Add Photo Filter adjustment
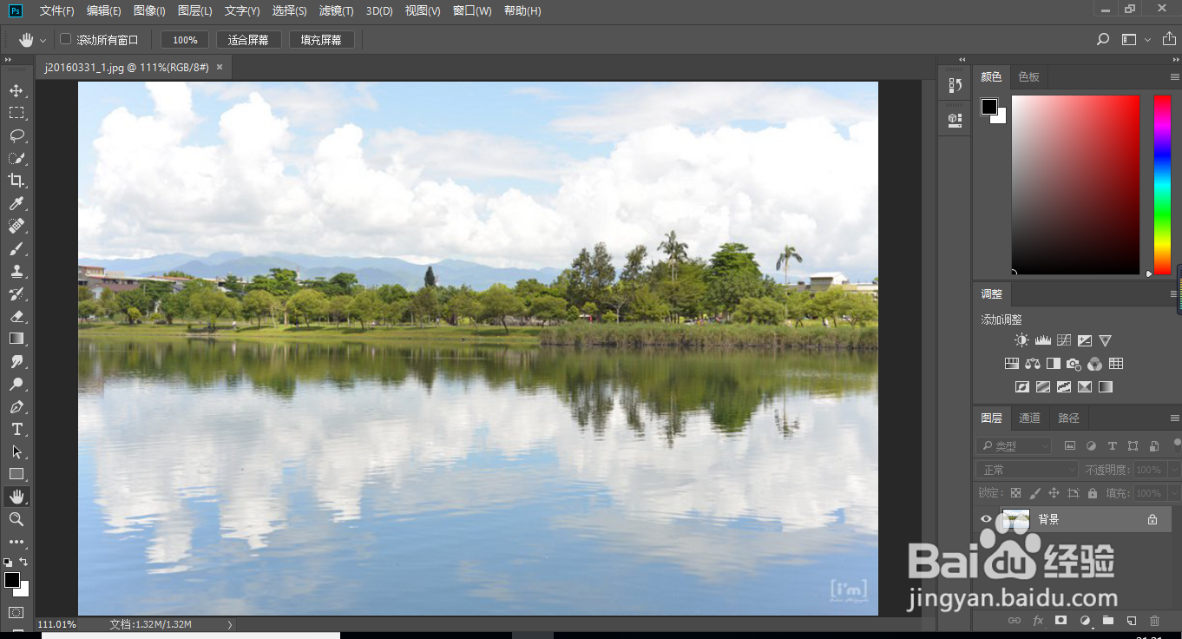The height and width of the screenshot is (639, 1182). point(1074,364)
